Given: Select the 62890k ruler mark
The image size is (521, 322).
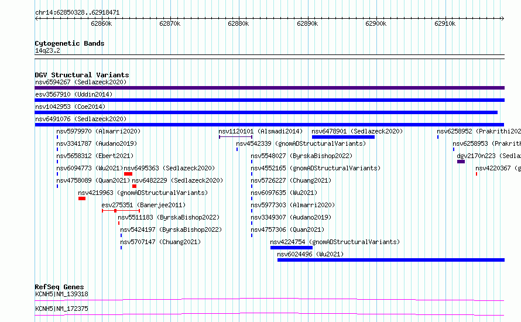Looking at the screenshot, I should click(307, 23).
